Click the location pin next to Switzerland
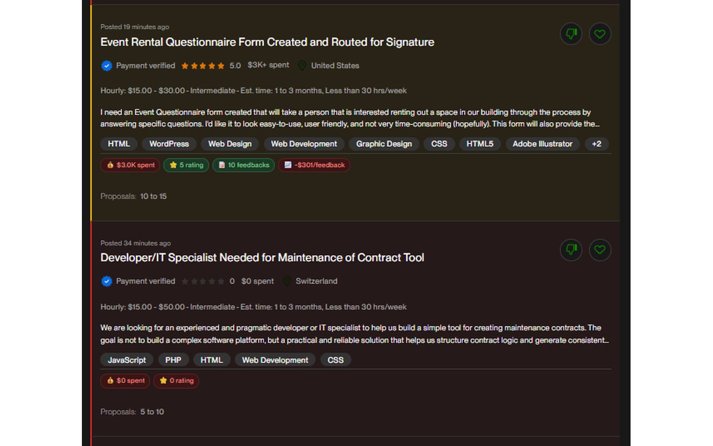 [x=287, y=281]
